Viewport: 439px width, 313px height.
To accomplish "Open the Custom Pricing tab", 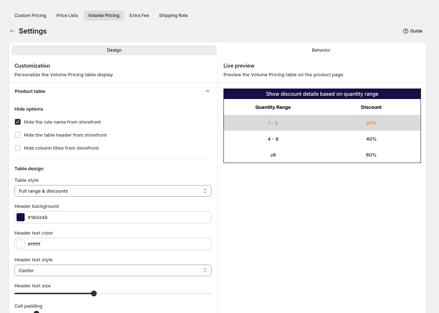I will pyautogui.click(x=30, y=16).
